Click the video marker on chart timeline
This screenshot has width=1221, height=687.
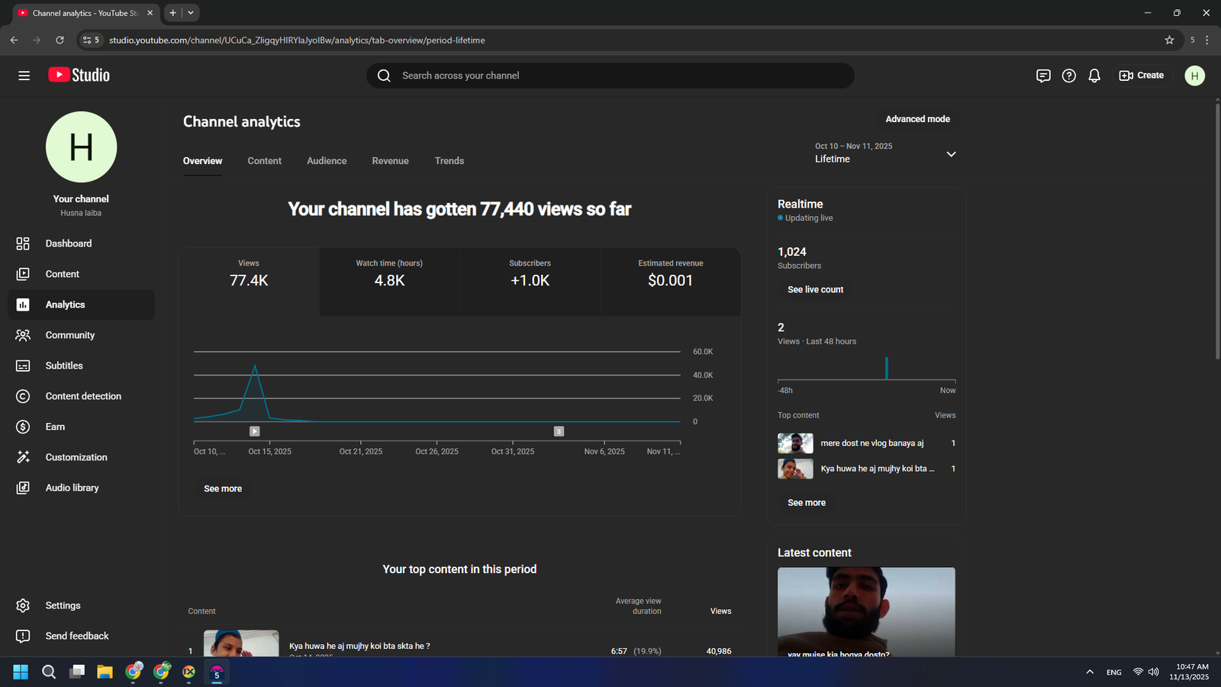[x=255, y=431]
